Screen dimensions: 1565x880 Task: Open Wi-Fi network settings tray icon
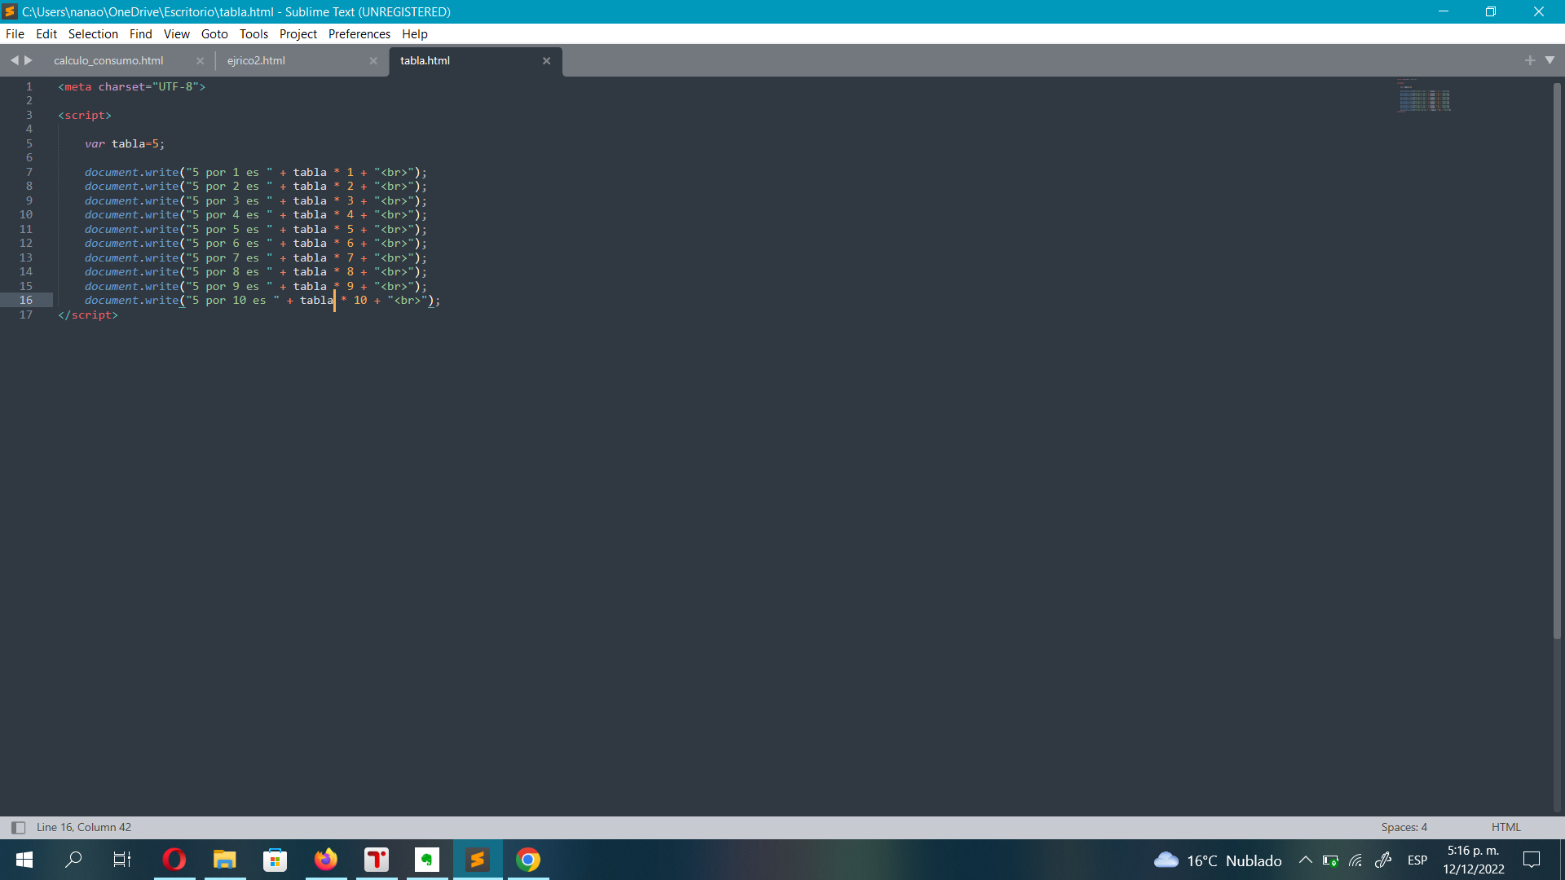1356,860
